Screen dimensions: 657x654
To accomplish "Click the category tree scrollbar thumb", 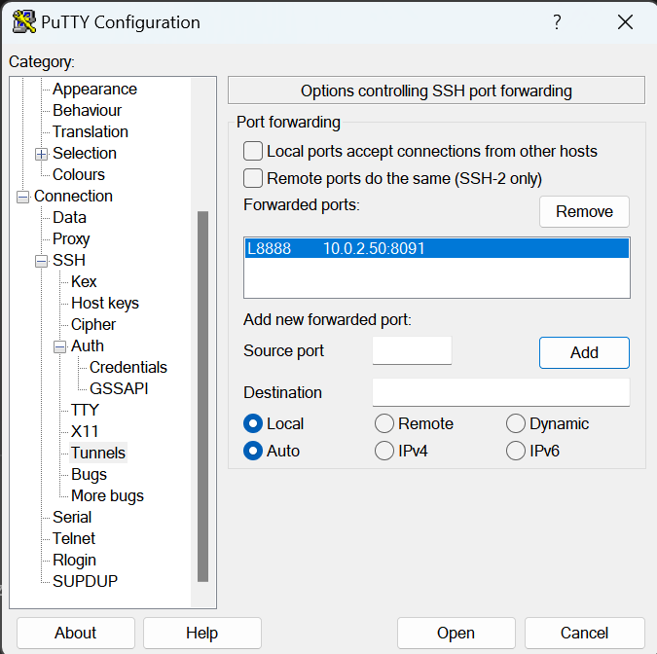I will (202, 396).
